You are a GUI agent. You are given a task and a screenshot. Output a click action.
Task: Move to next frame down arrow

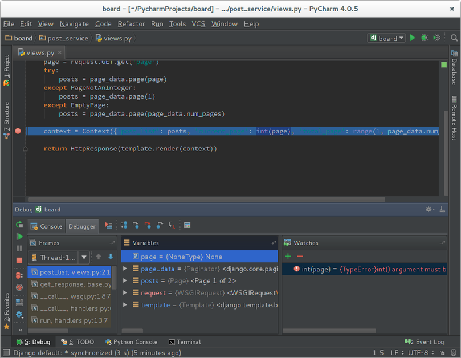[x=111, y=257]
